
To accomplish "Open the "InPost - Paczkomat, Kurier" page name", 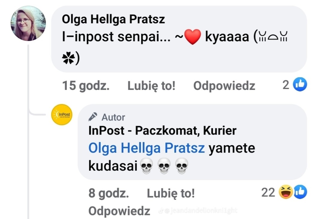I will coord(162,130).
